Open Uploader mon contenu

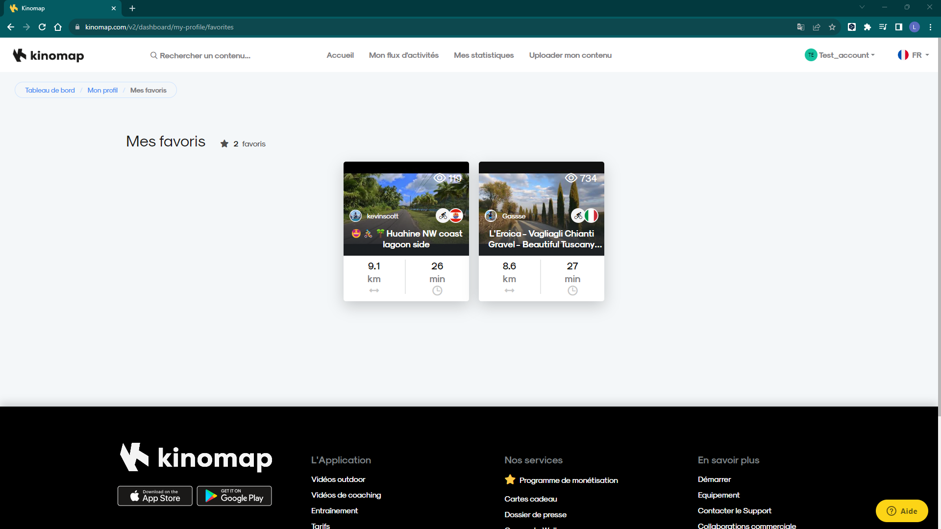[x=570, y=55]
